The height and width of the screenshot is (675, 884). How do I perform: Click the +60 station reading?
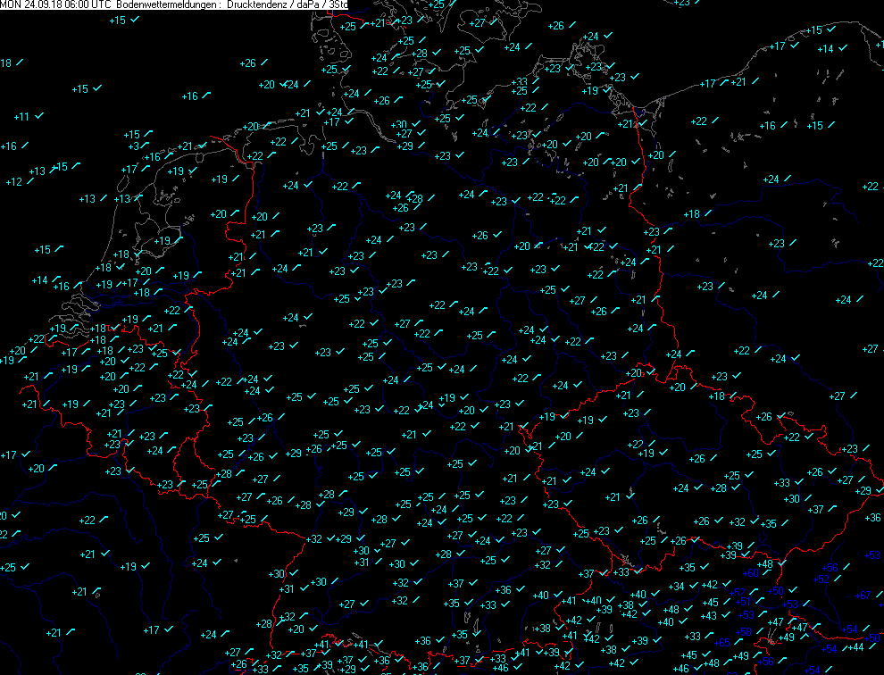point(750,573)
